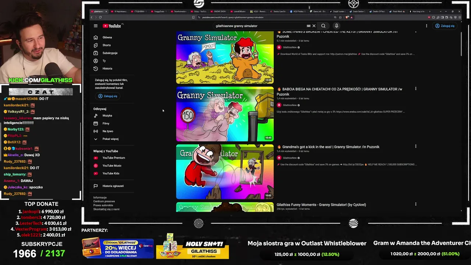Switch to the Deaths Of Peck browser tab
The width and height of the screenshot is (471, 265).
coord(377,11)
